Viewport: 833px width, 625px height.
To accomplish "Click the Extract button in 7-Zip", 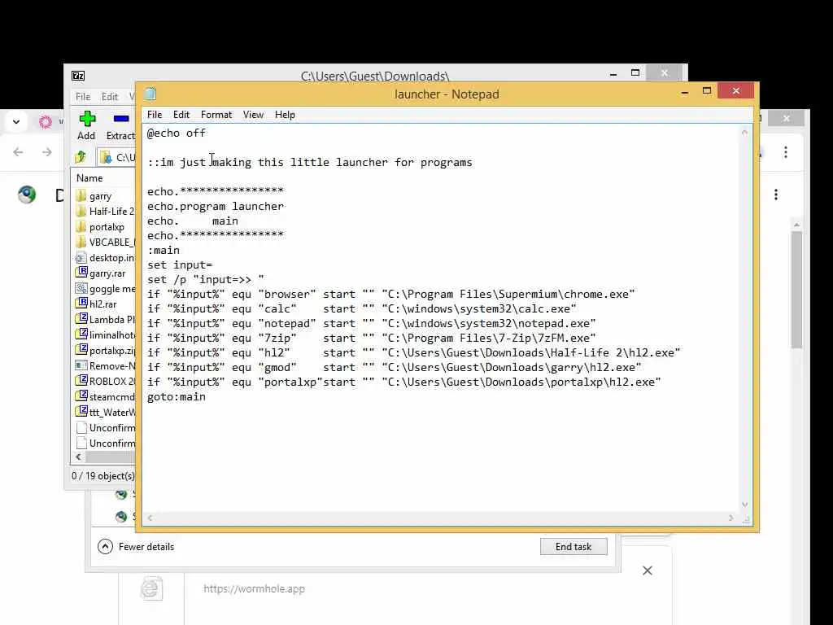I will pyautogui.click(x=120, y=125).
